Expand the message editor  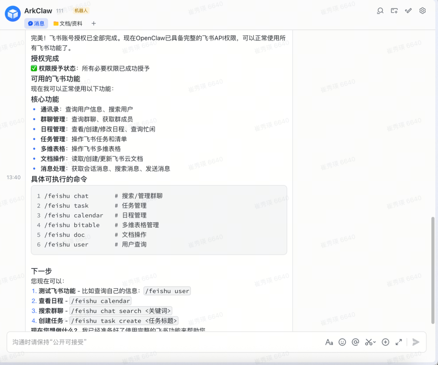[x=399, y=342]
